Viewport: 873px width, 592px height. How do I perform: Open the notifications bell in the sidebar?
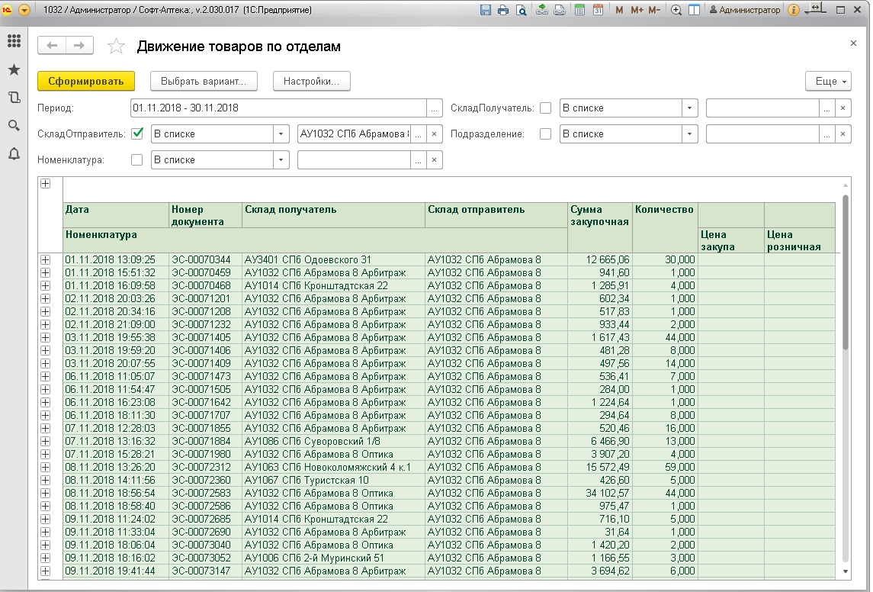tap(14, 153)
